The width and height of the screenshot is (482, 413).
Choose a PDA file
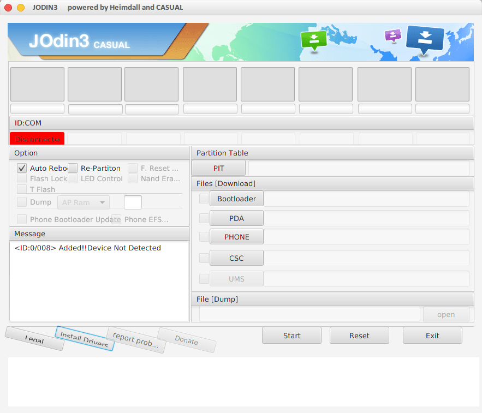tap(236, 218)
